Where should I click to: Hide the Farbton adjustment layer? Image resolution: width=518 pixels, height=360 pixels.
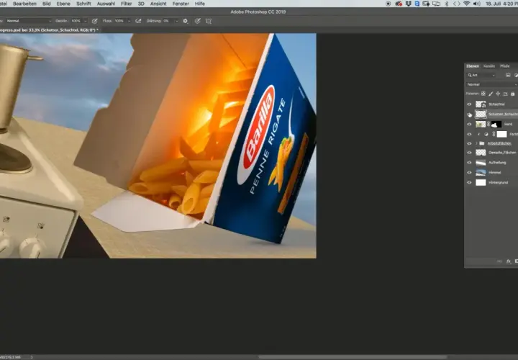tap(469, 134)
